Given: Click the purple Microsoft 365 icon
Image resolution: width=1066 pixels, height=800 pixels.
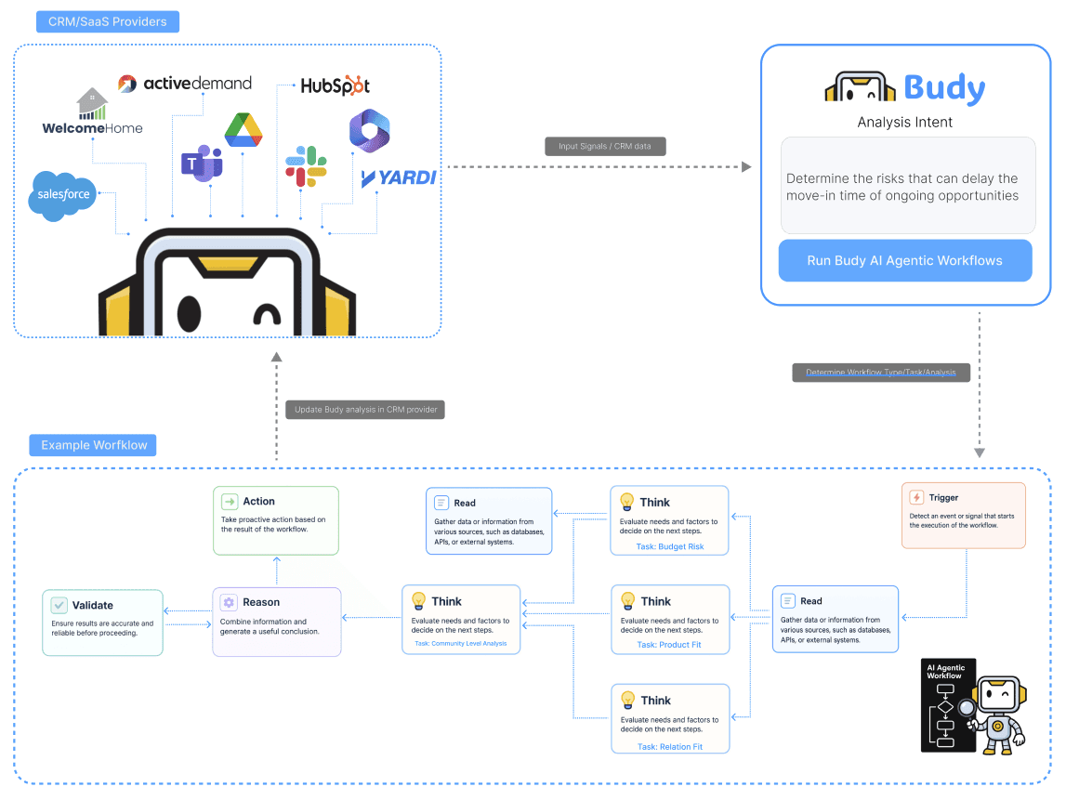Looking at the screenshot, I should [x=369, y=130].
